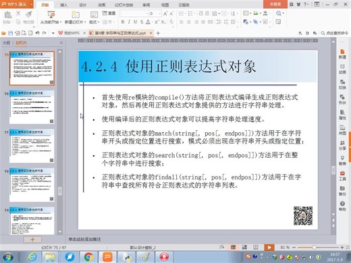Click the Paste icon in the ribbon
The width and height of the screenshot is (351, 263).
tap(8, 15)
